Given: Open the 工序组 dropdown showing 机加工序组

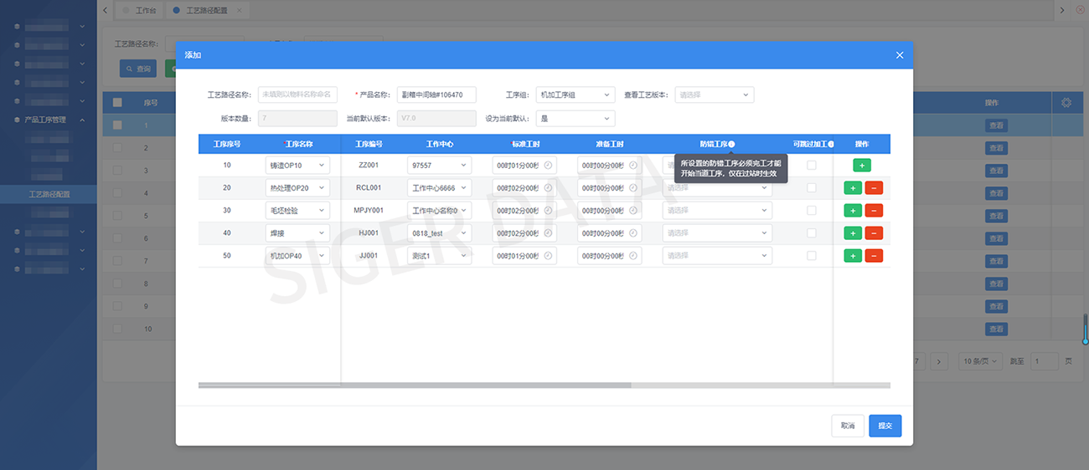Looking at the screenshot, I should coord(575,95).
